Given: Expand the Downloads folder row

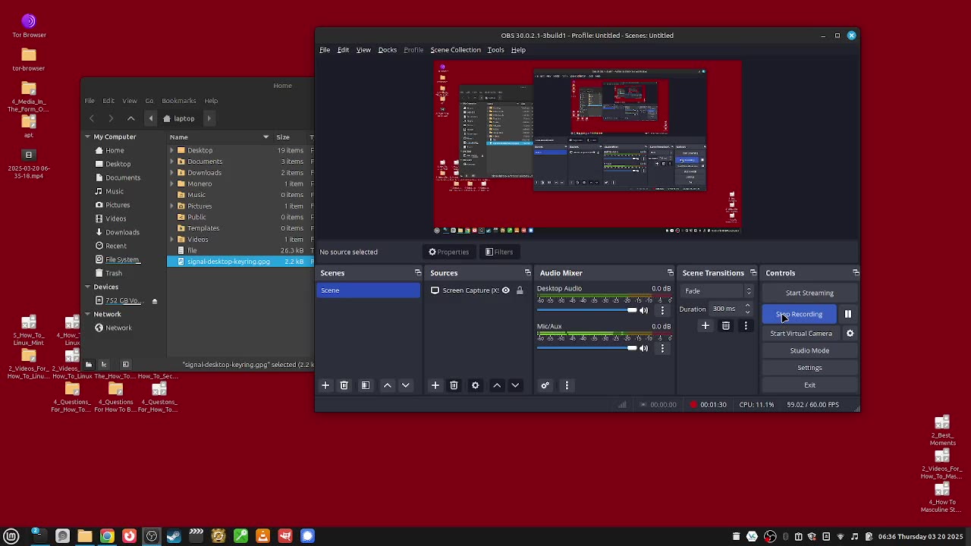Looking at the screenshot, I should coord(172,173).
